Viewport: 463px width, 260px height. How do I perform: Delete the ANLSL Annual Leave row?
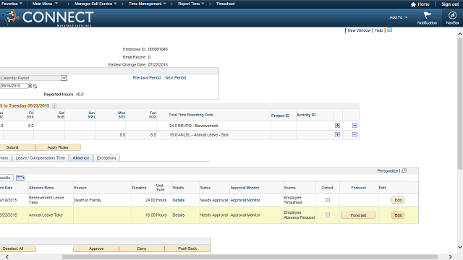pos(354,134)
